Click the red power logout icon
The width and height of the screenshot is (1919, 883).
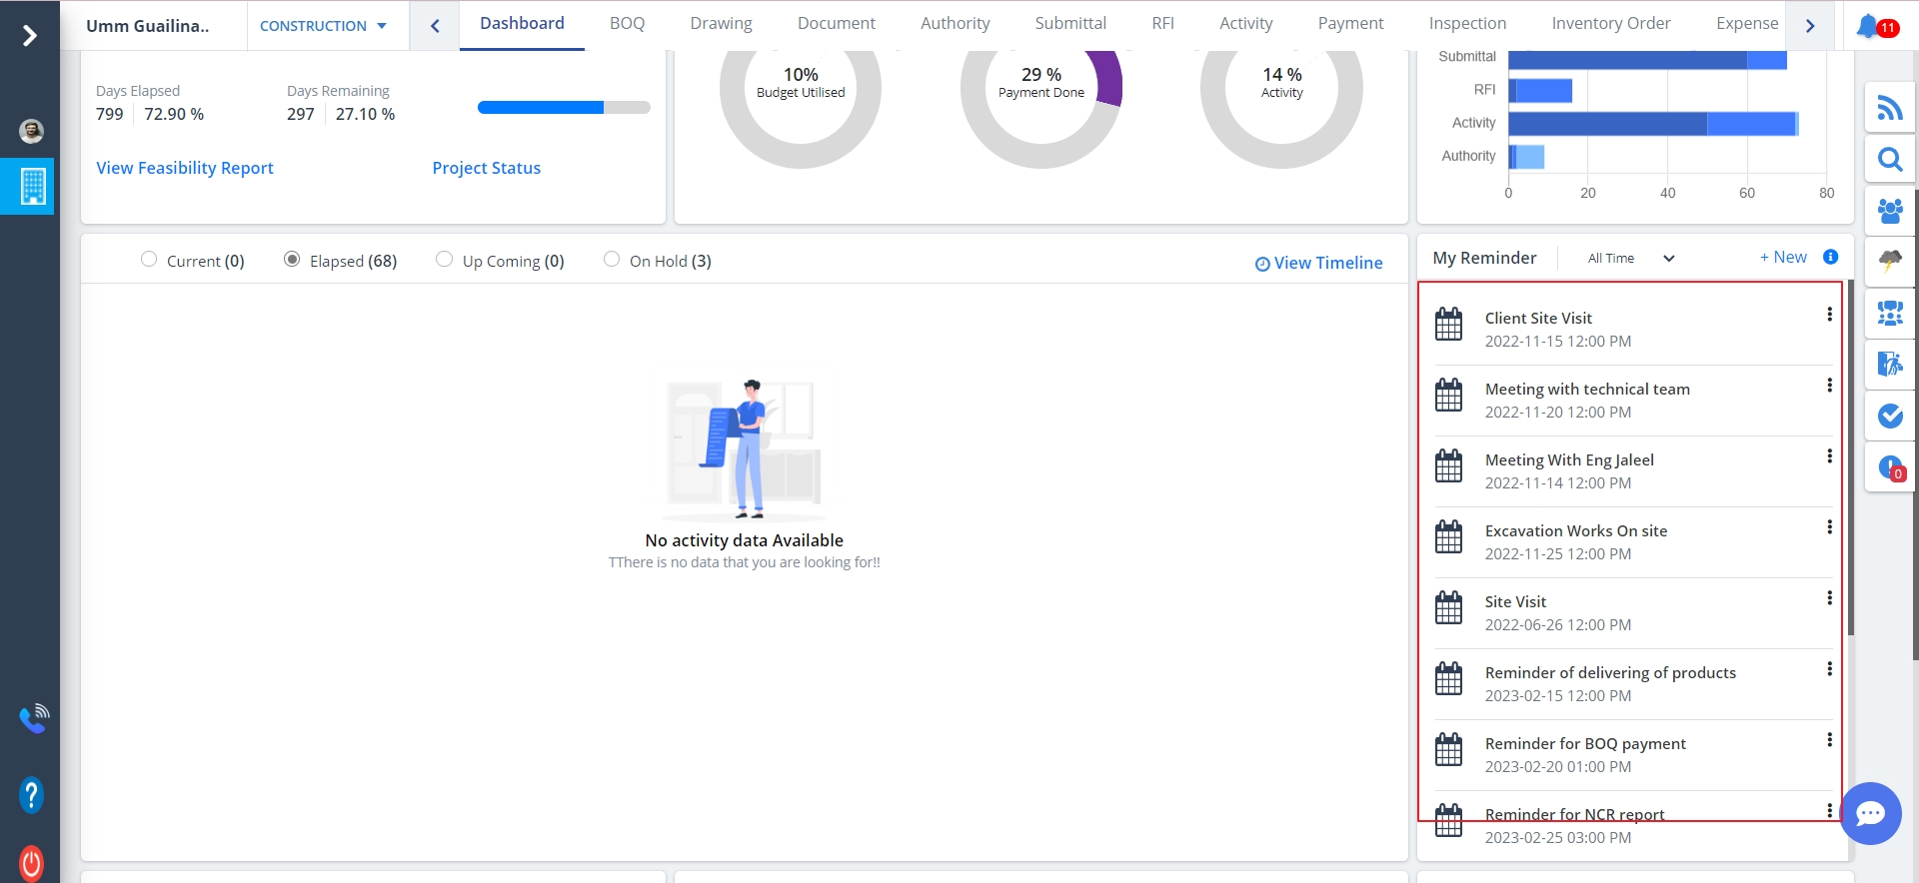click(x=31, y=863)
